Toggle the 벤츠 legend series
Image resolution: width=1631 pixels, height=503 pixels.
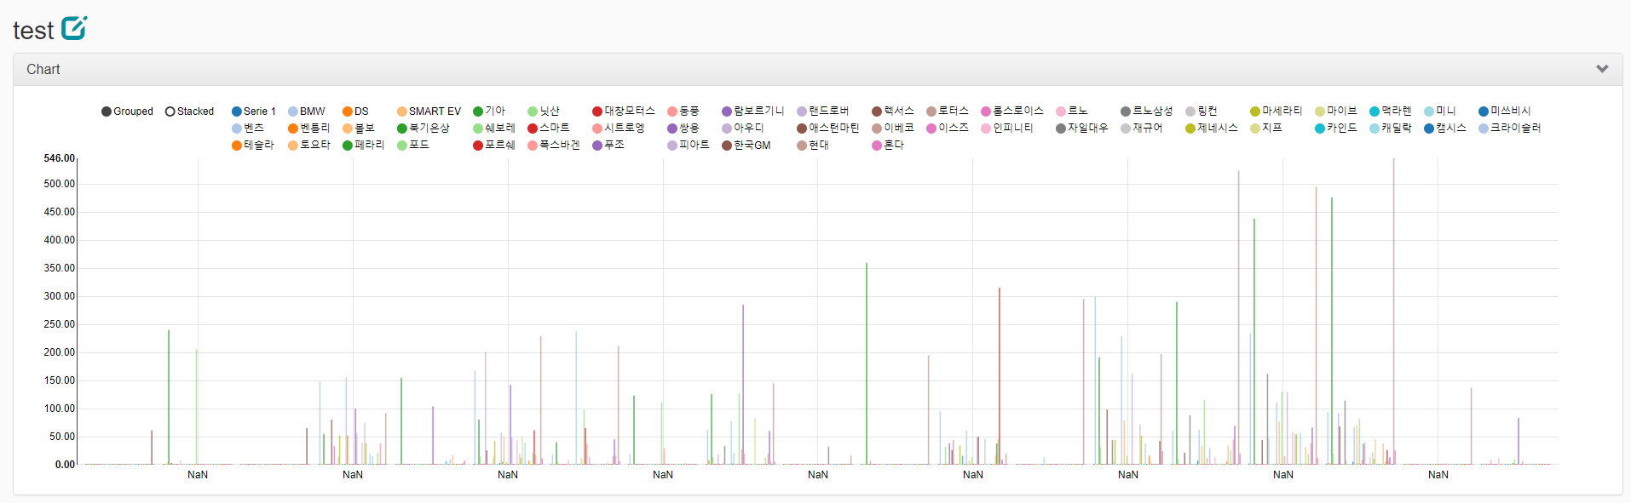tap(248, 129)
